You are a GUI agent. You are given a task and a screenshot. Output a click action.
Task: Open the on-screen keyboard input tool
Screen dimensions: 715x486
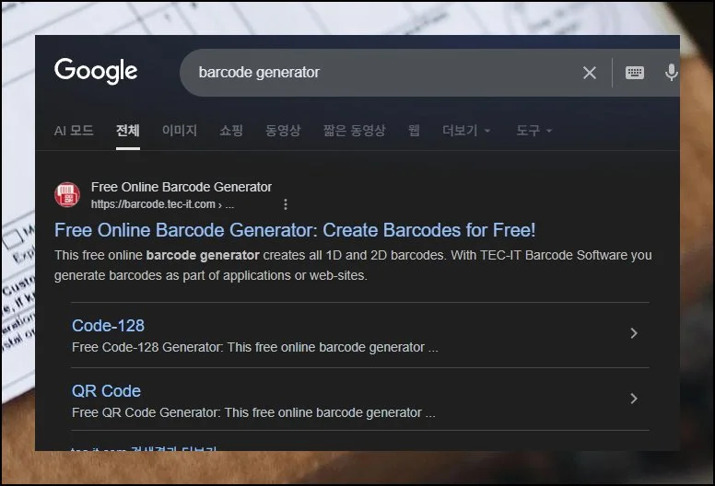pyautogui.click(x=635, y=73)
